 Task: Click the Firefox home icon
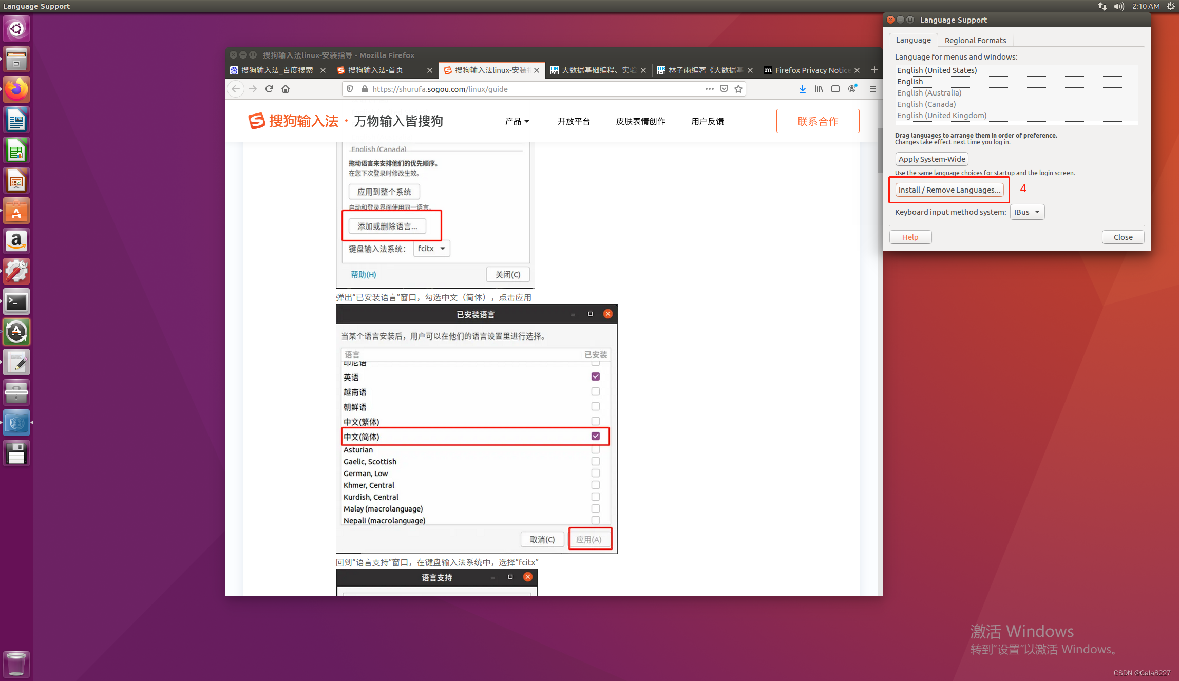(x=286, y=89)
